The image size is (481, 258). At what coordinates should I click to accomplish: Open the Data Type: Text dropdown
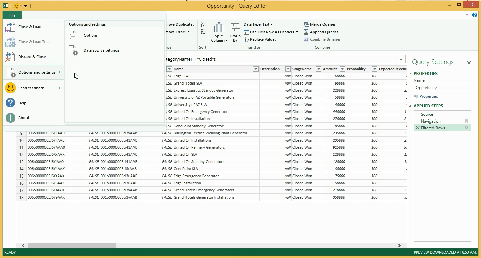(x=258, y=24)
